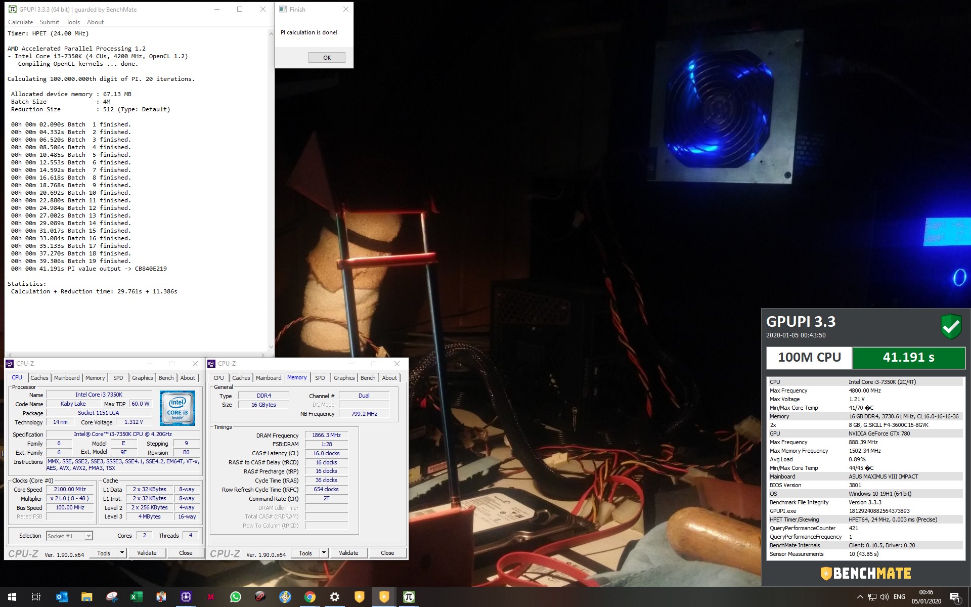Click the green BenchMate validation shield

[951, 326]
